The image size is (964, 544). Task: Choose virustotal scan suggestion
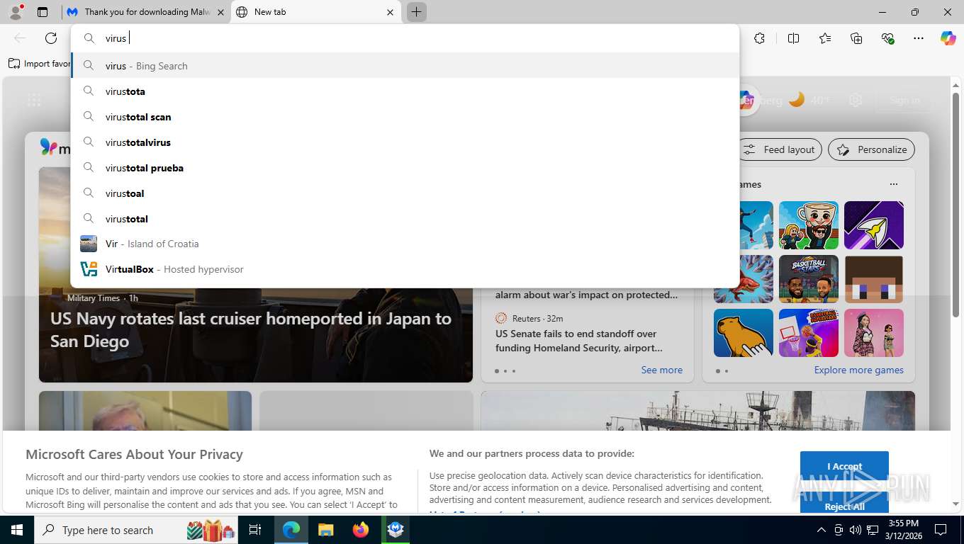click(405, 117)
